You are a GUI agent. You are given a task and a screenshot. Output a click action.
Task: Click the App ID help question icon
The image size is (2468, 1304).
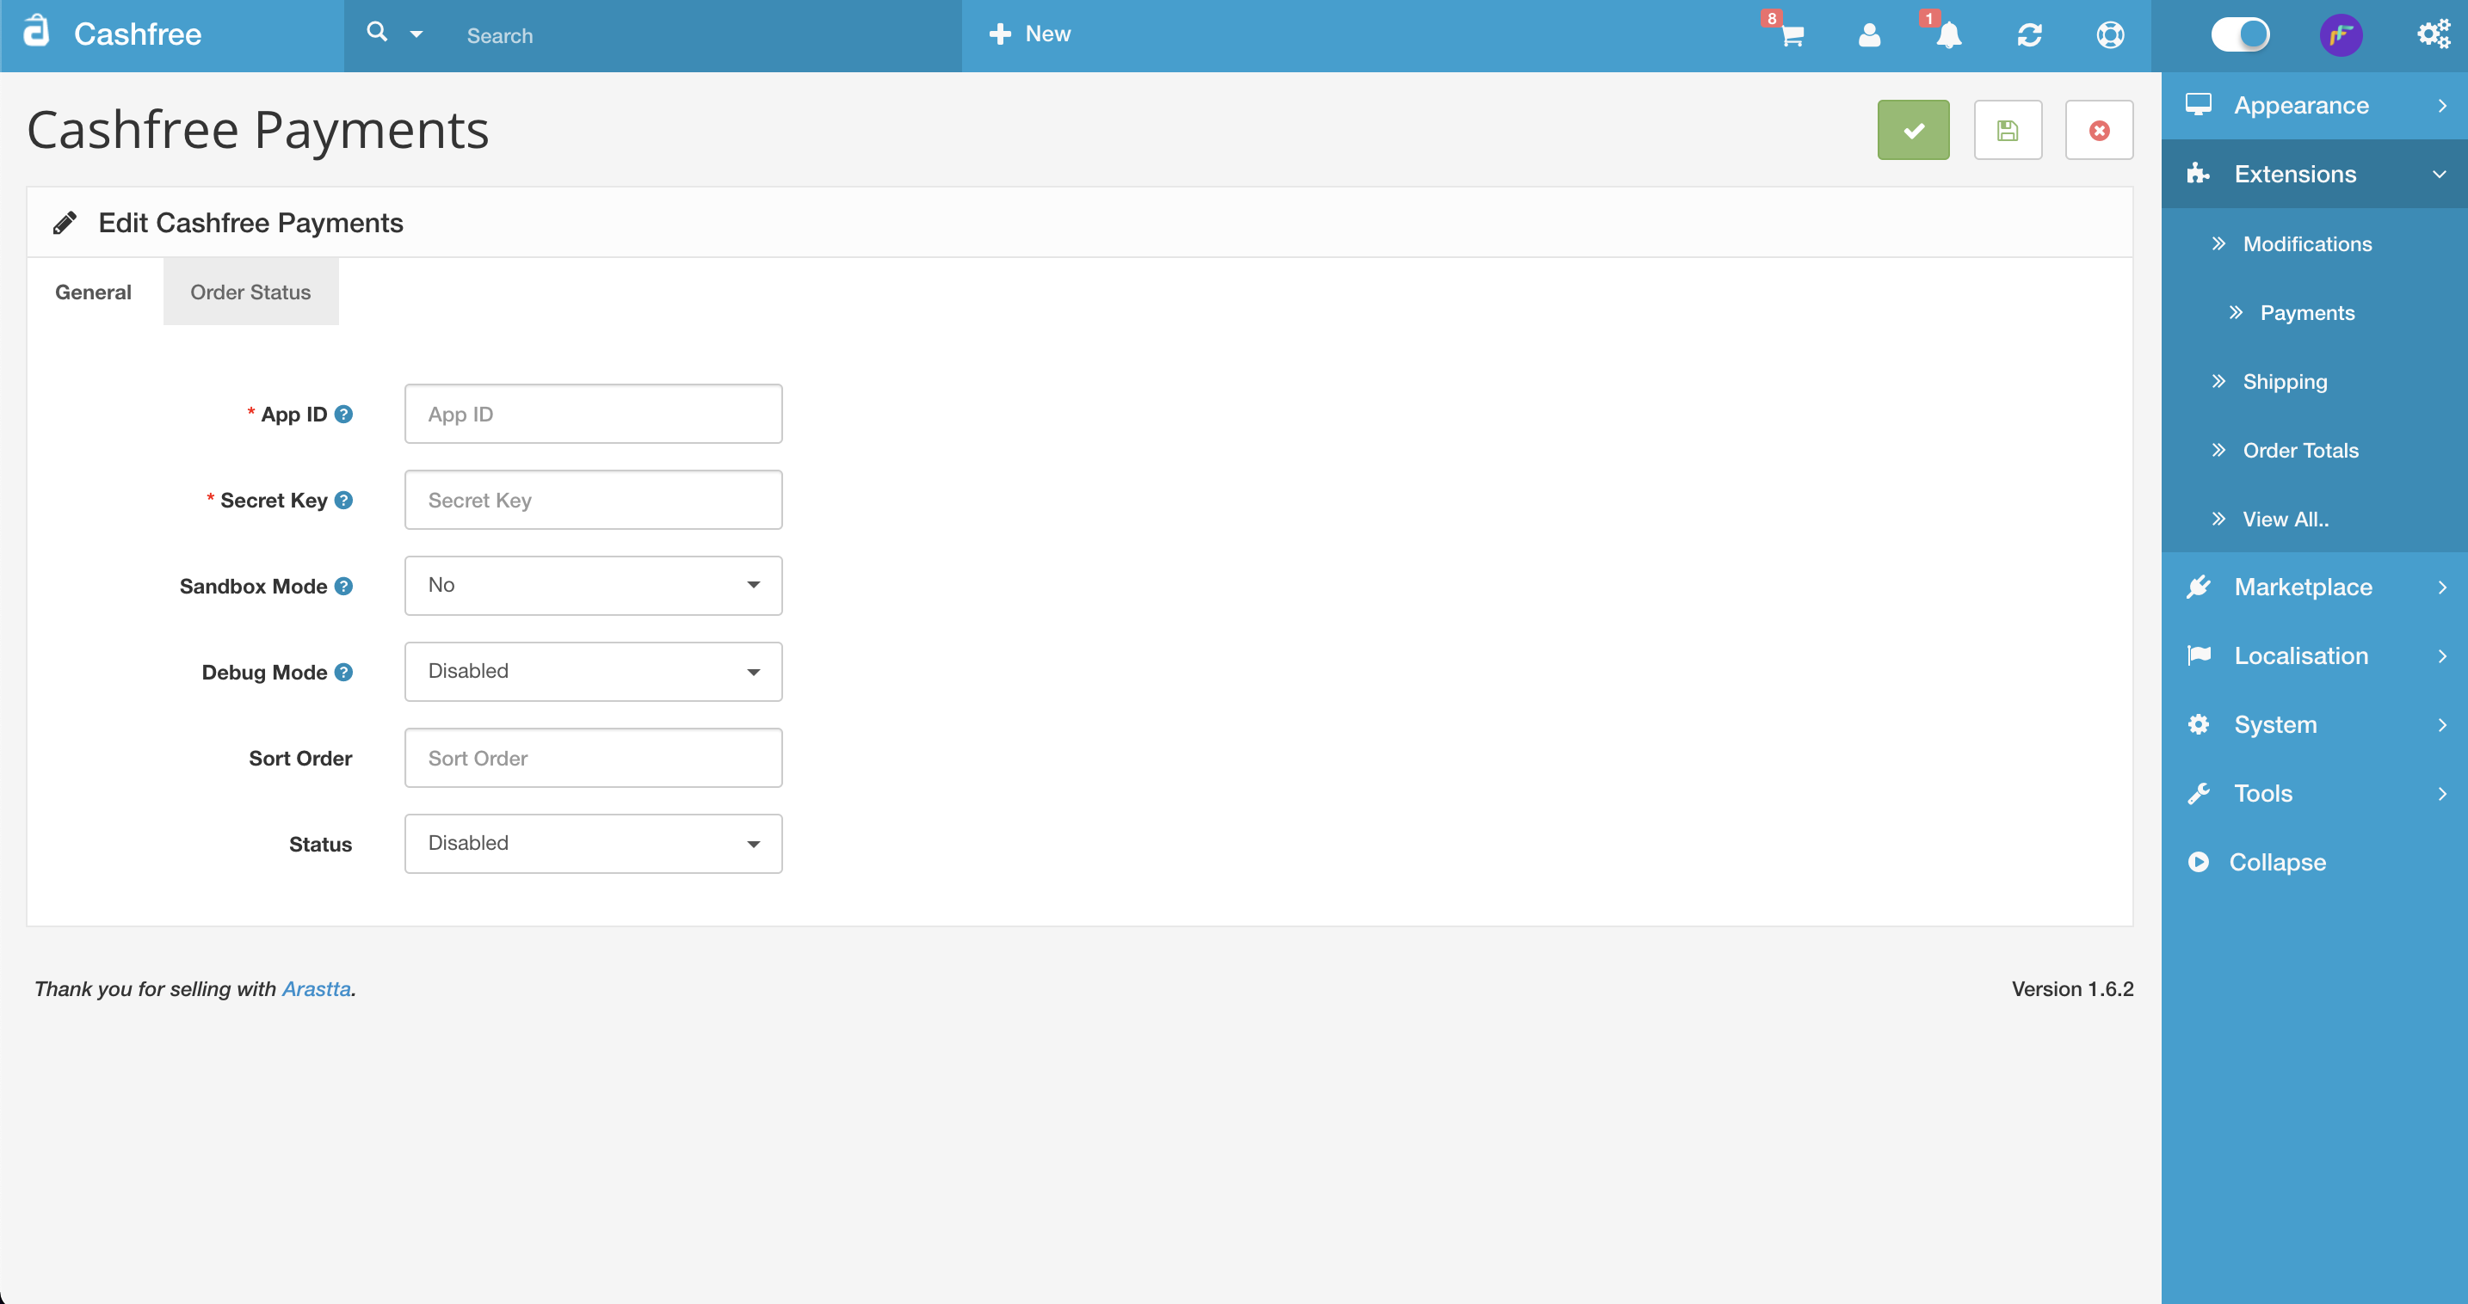(x=343, y=415)
